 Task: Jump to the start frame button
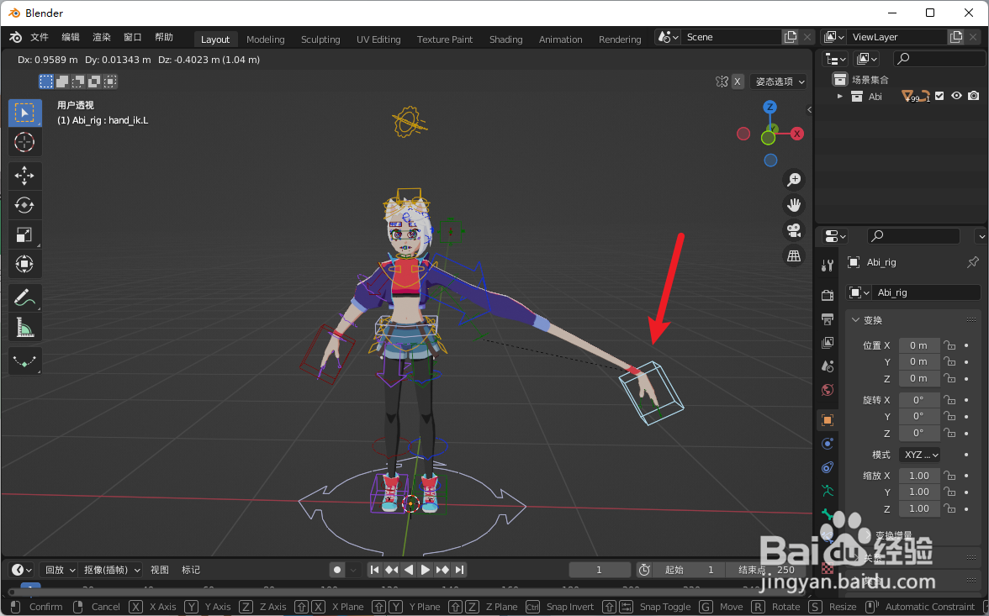click(x=375, y=570)
